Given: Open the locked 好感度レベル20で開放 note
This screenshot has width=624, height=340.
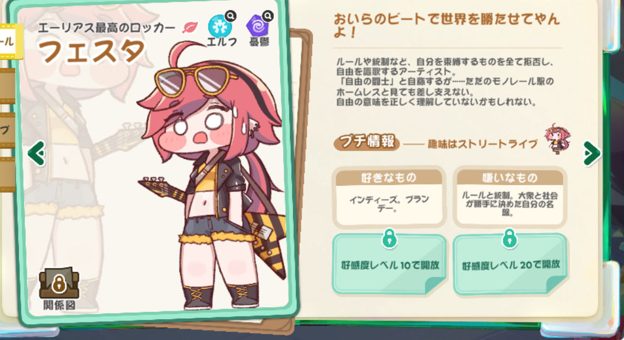Looking at the screenshot, I should click(x=510, y=264).
